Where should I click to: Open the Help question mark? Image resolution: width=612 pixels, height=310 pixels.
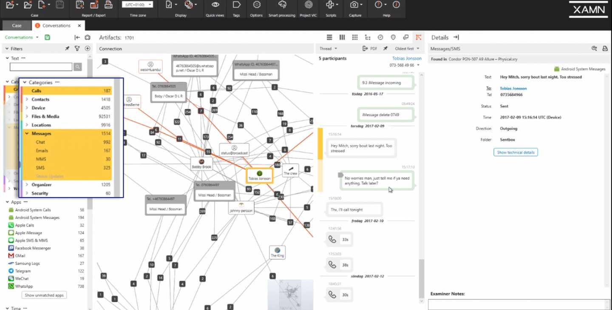[378, 5]
